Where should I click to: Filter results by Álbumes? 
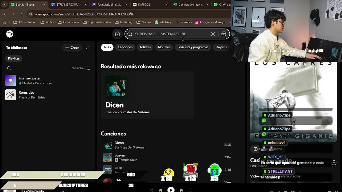tap(164, 47)
